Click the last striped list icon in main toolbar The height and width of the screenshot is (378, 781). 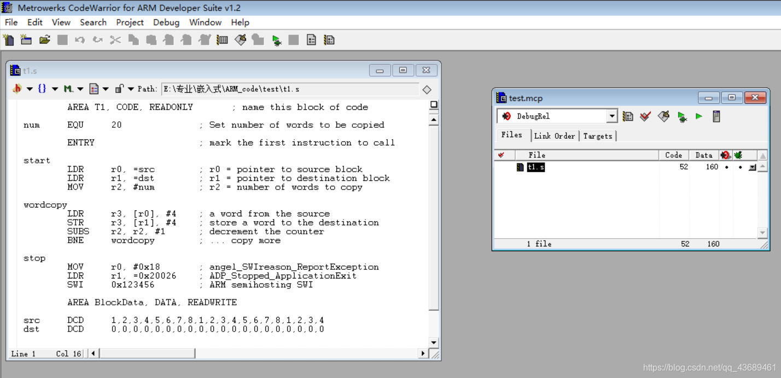click(x=329, y=40)
